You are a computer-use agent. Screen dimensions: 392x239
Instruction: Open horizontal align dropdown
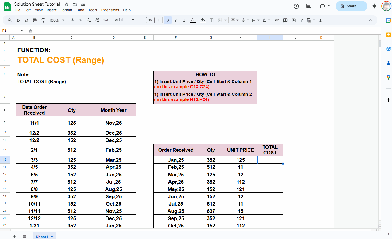234,20
